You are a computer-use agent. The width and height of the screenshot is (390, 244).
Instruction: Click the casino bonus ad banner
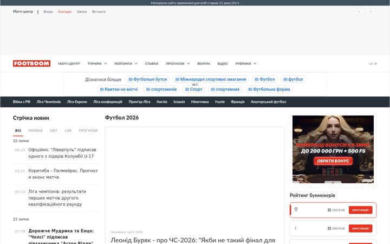(x=333, y=150)
